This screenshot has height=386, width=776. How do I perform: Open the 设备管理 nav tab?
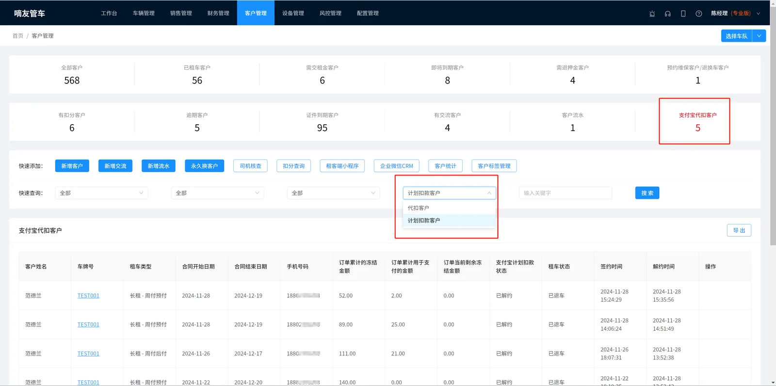point(293,13)
